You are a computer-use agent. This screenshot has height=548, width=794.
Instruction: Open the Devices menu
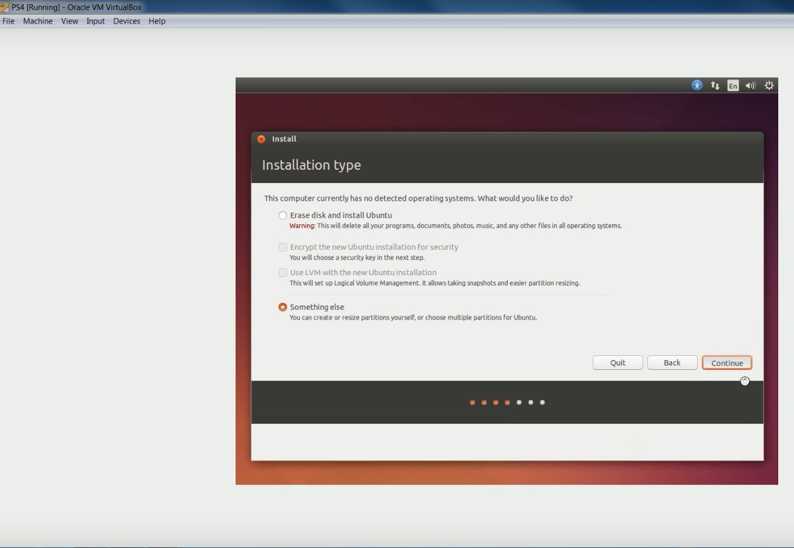point(127,21)
